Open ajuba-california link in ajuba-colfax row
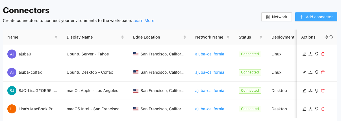The width and height of the screenshot is (341, 121). 210,72
